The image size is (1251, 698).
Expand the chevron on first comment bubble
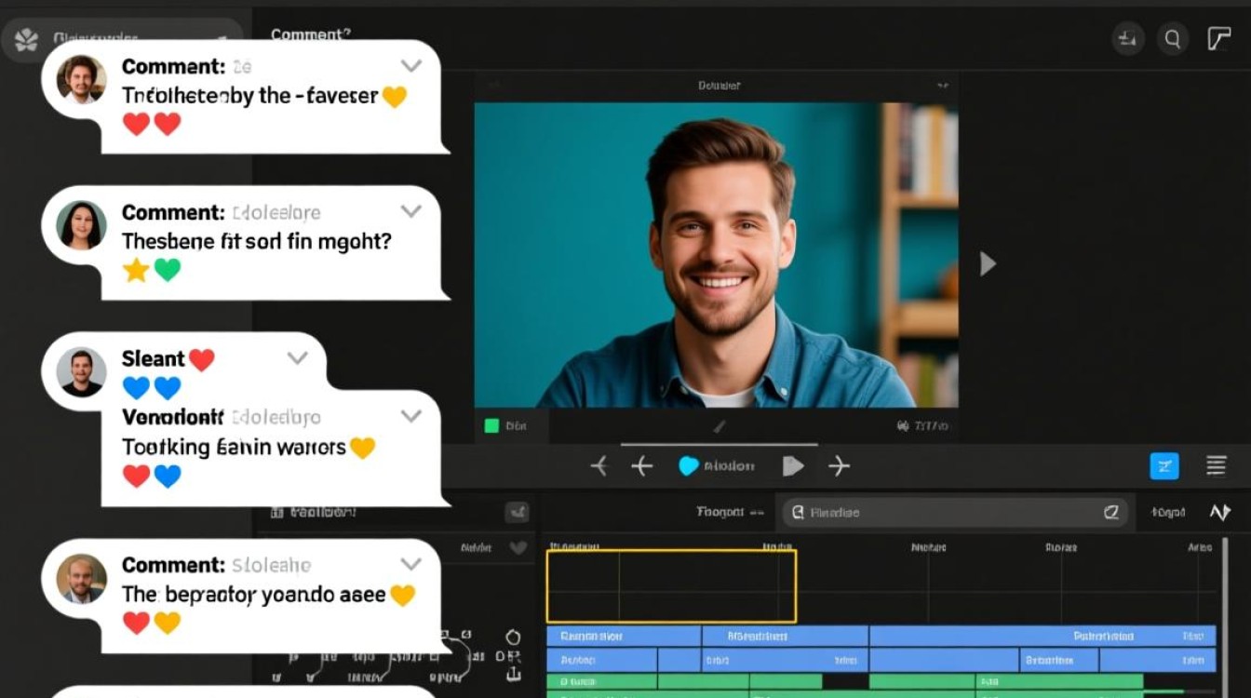(410, 66)
